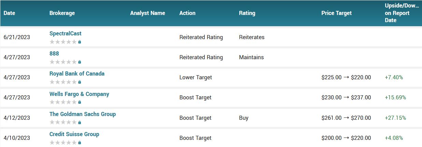Sort by the Action column header
This screenshot has height=147, width=422.
[187, 13]
